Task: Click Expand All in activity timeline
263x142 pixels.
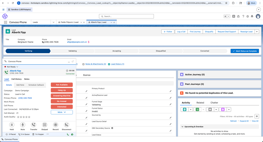Action: (244, 121)
